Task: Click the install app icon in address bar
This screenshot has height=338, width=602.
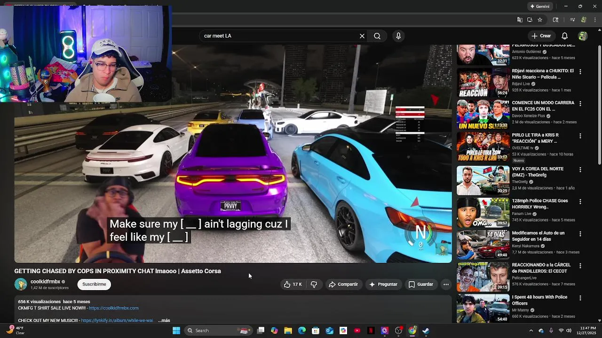Action: (x=530, y=20)
